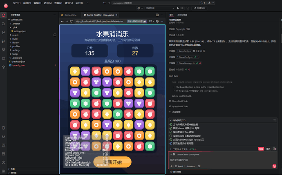This screenshot has width=282, height=175.
Task: Collapse the todo list (7/7) section
Action: click(x=171, y=120)
